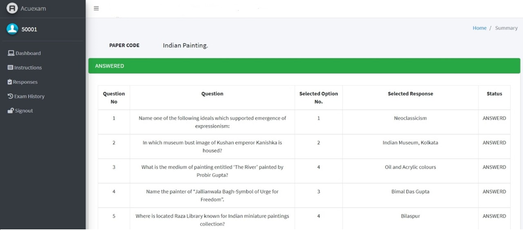Open the Dashboard menu item
Image resolution: width=523 pixels, height=231 pixels.
point(28,53)
